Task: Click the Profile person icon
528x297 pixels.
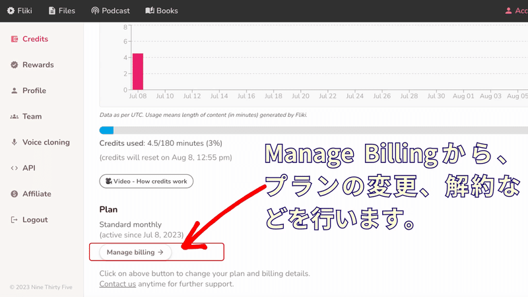Action: [14, 90]
